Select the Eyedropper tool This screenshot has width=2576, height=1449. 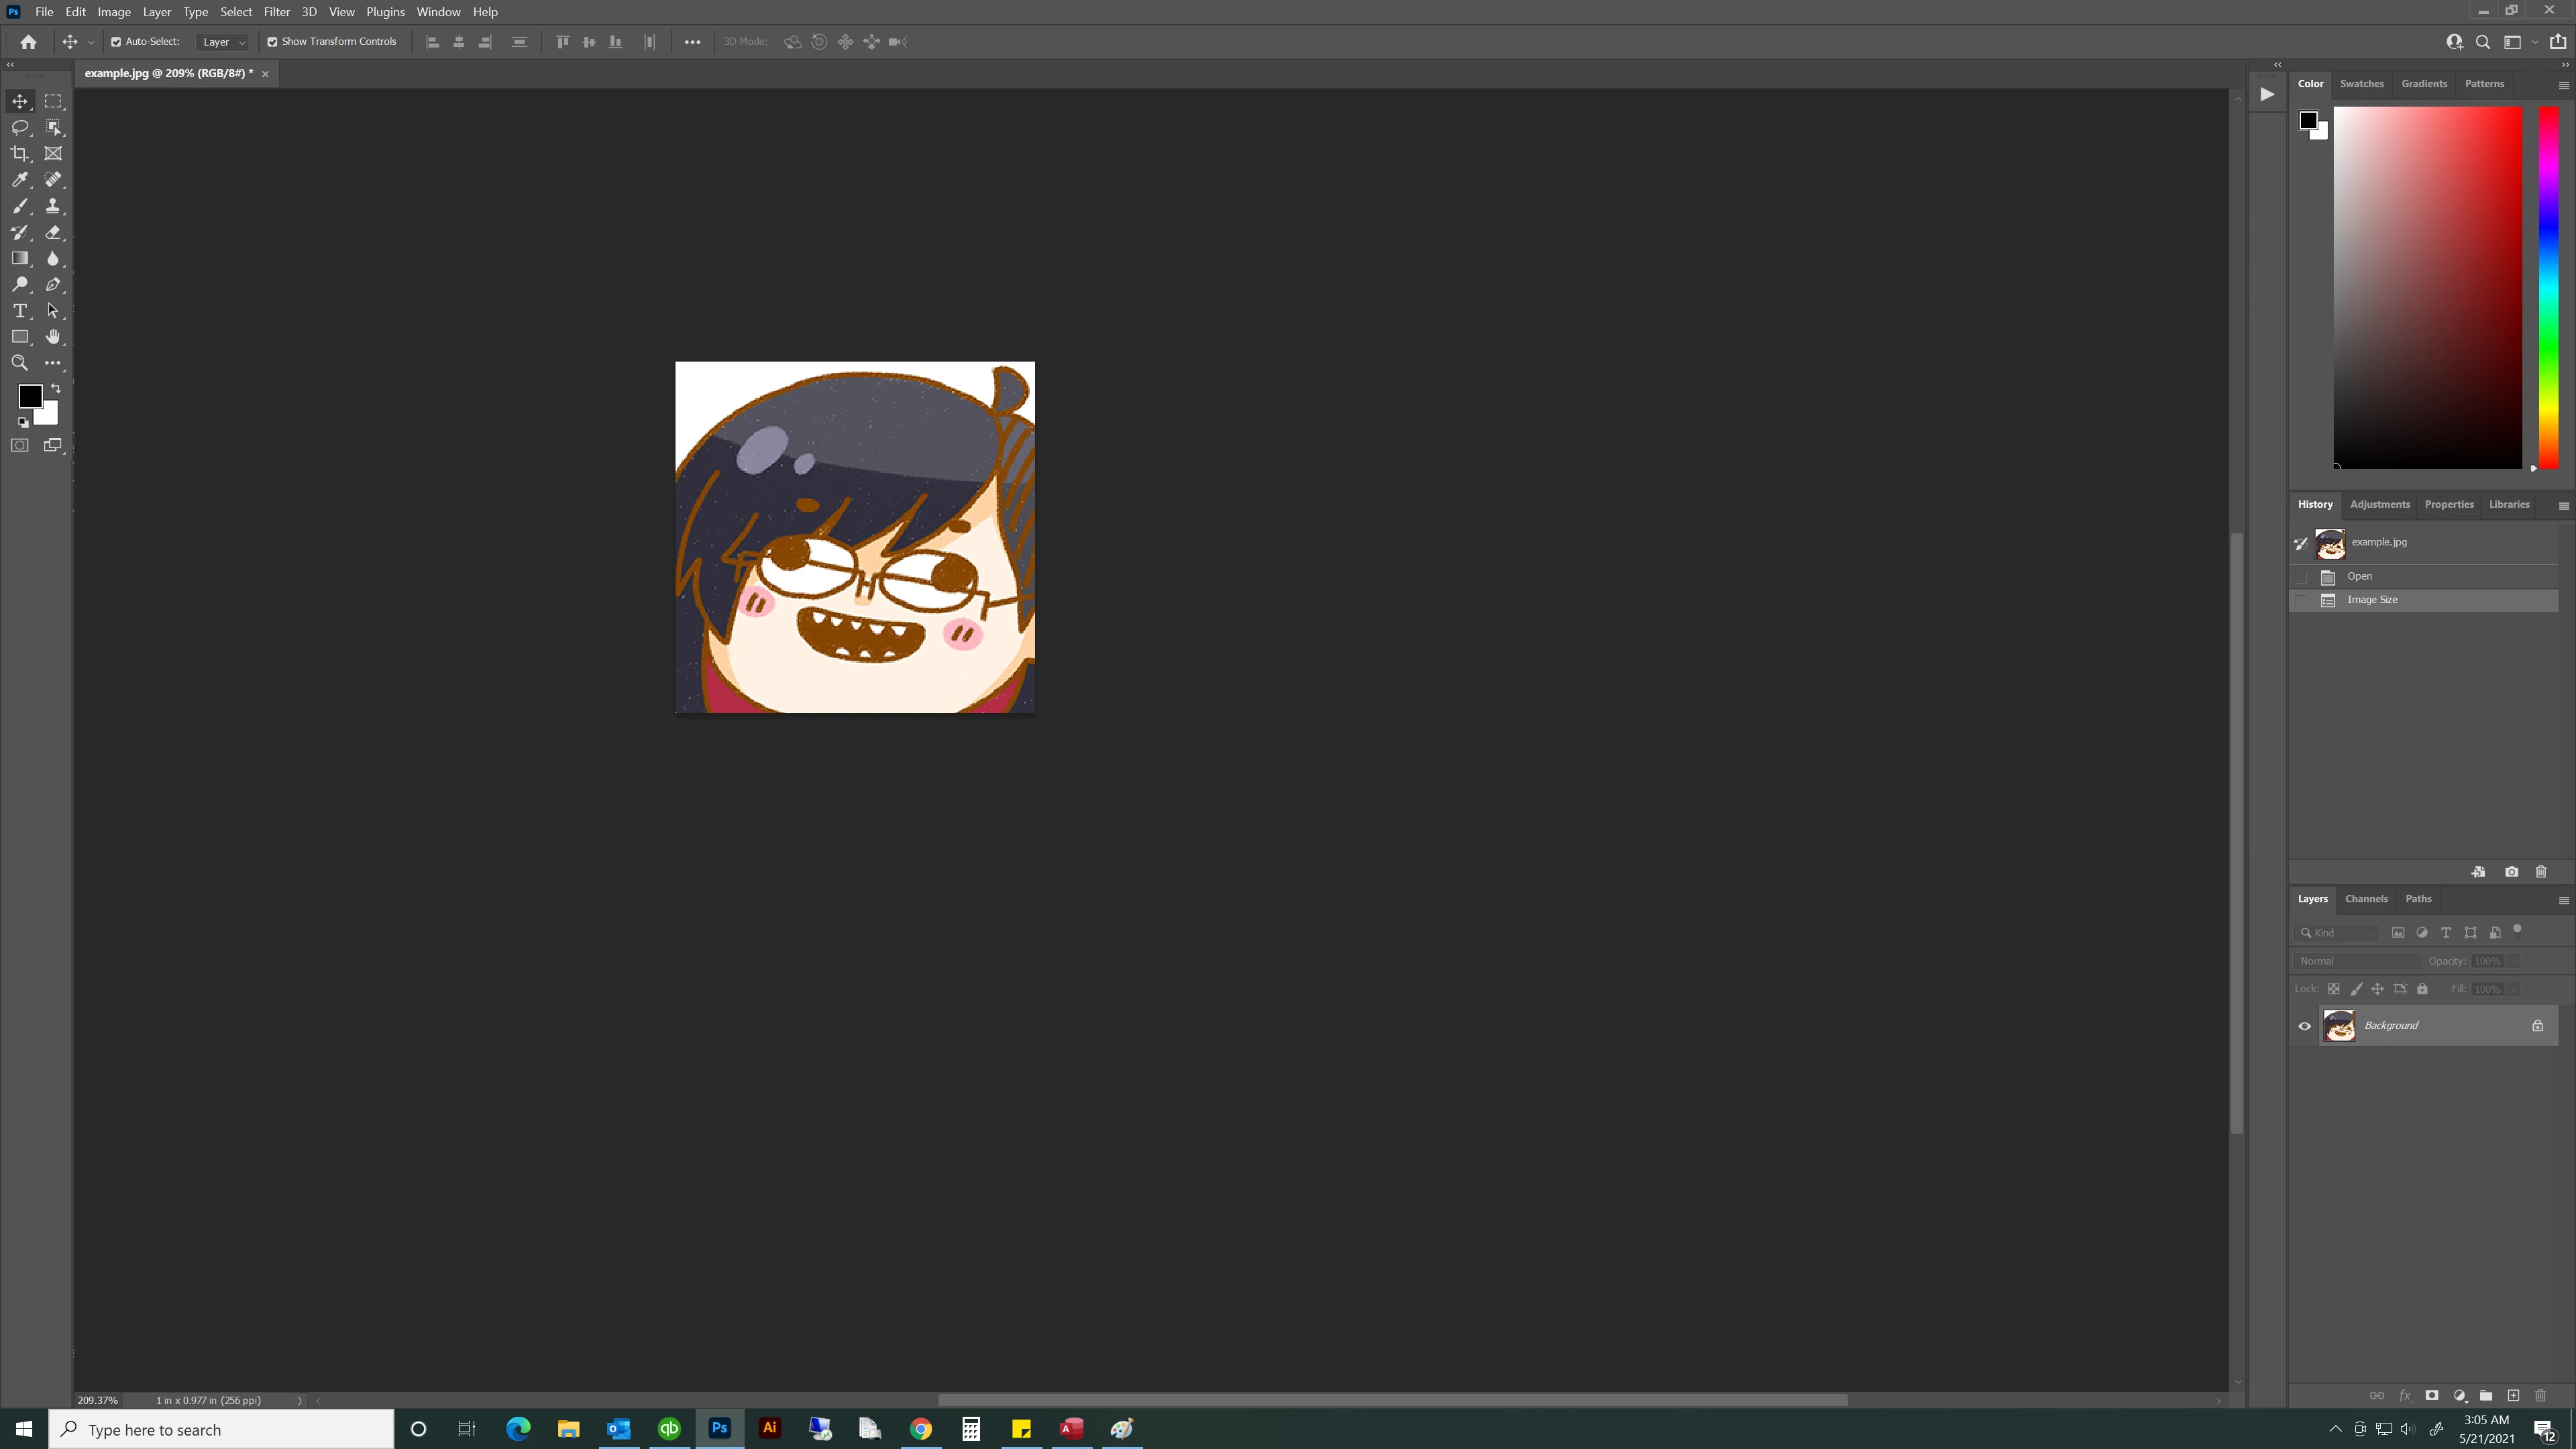coord(19,180)
